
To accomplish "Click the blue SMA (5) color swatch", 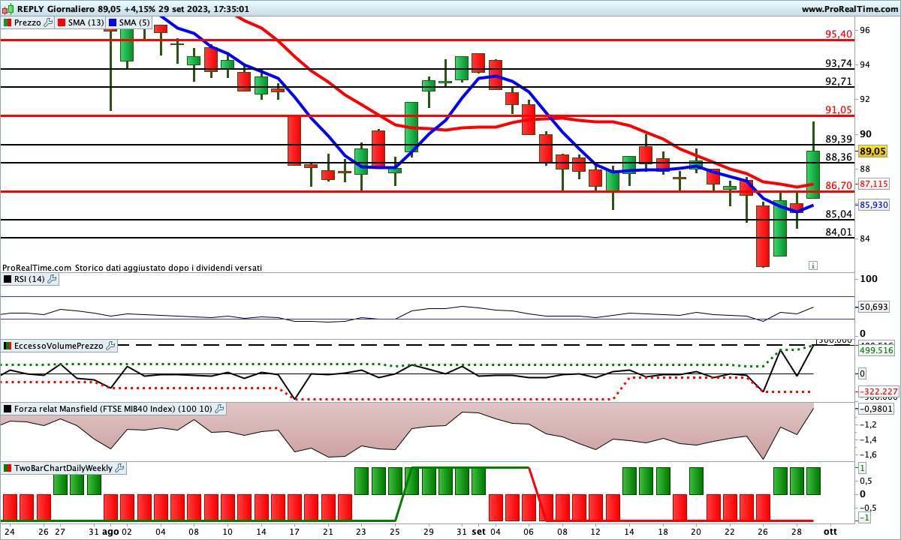I will (113, 22).
